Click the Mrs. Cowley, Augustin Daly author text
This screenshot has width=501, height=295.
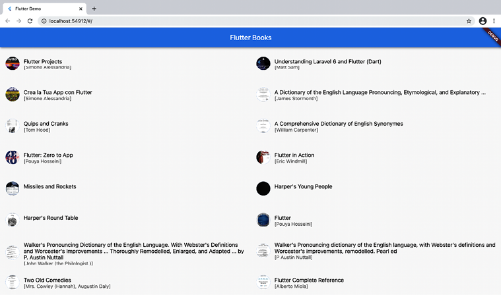(x=67, y=286)
